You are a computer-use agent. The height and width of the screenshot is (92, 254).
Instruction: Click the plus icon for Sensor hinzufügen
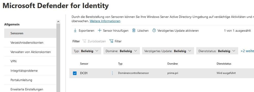point(100,30)
